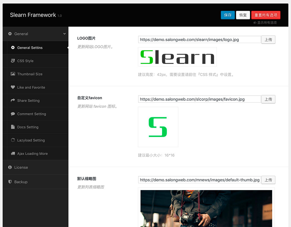The image size is (291, 227).
Task: Click the LOGO图片 label
Action: click(x=86, y=38)
